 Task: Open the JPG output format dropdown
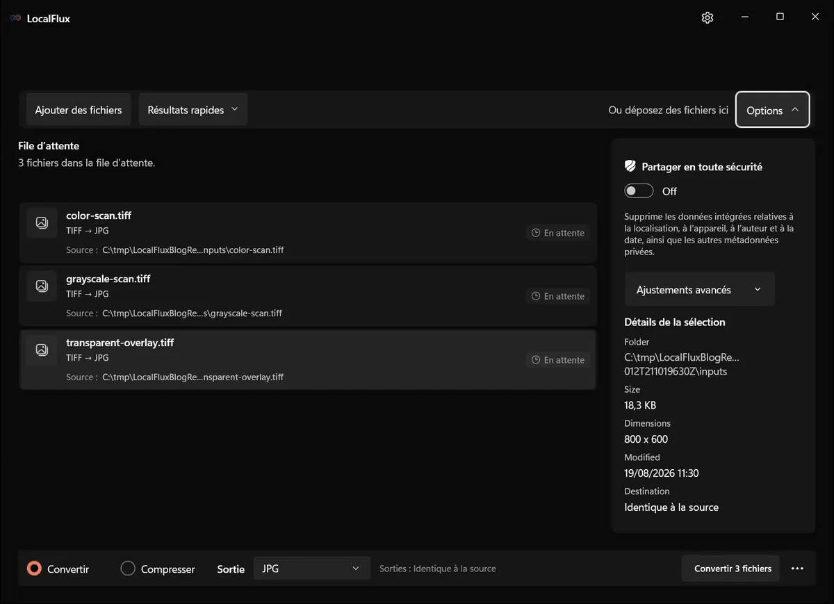(x=311, y=569)
